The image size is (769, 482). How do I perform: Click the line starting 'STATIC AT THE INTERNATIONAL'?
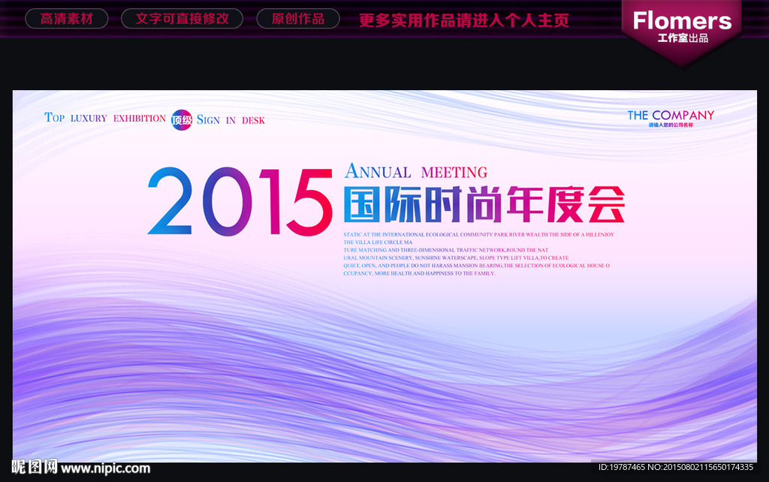(478, 234)
